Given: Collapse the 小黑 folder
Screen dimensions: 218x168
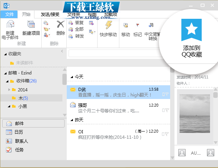Looking at the screenshot, I should click(9, 106).
